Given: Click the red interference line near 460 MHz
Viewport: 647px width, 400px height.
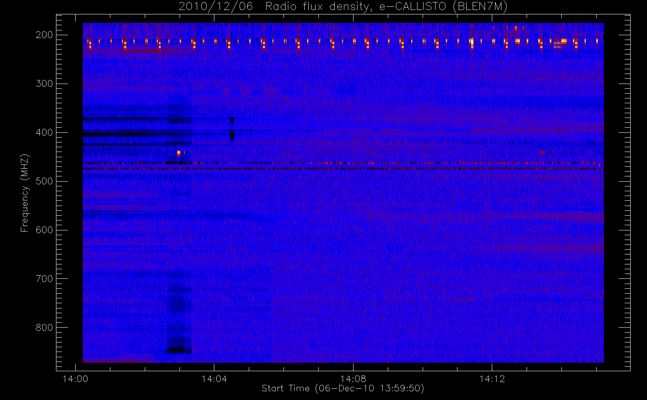Looking at the screenshot, I should (x=343, y=163).
